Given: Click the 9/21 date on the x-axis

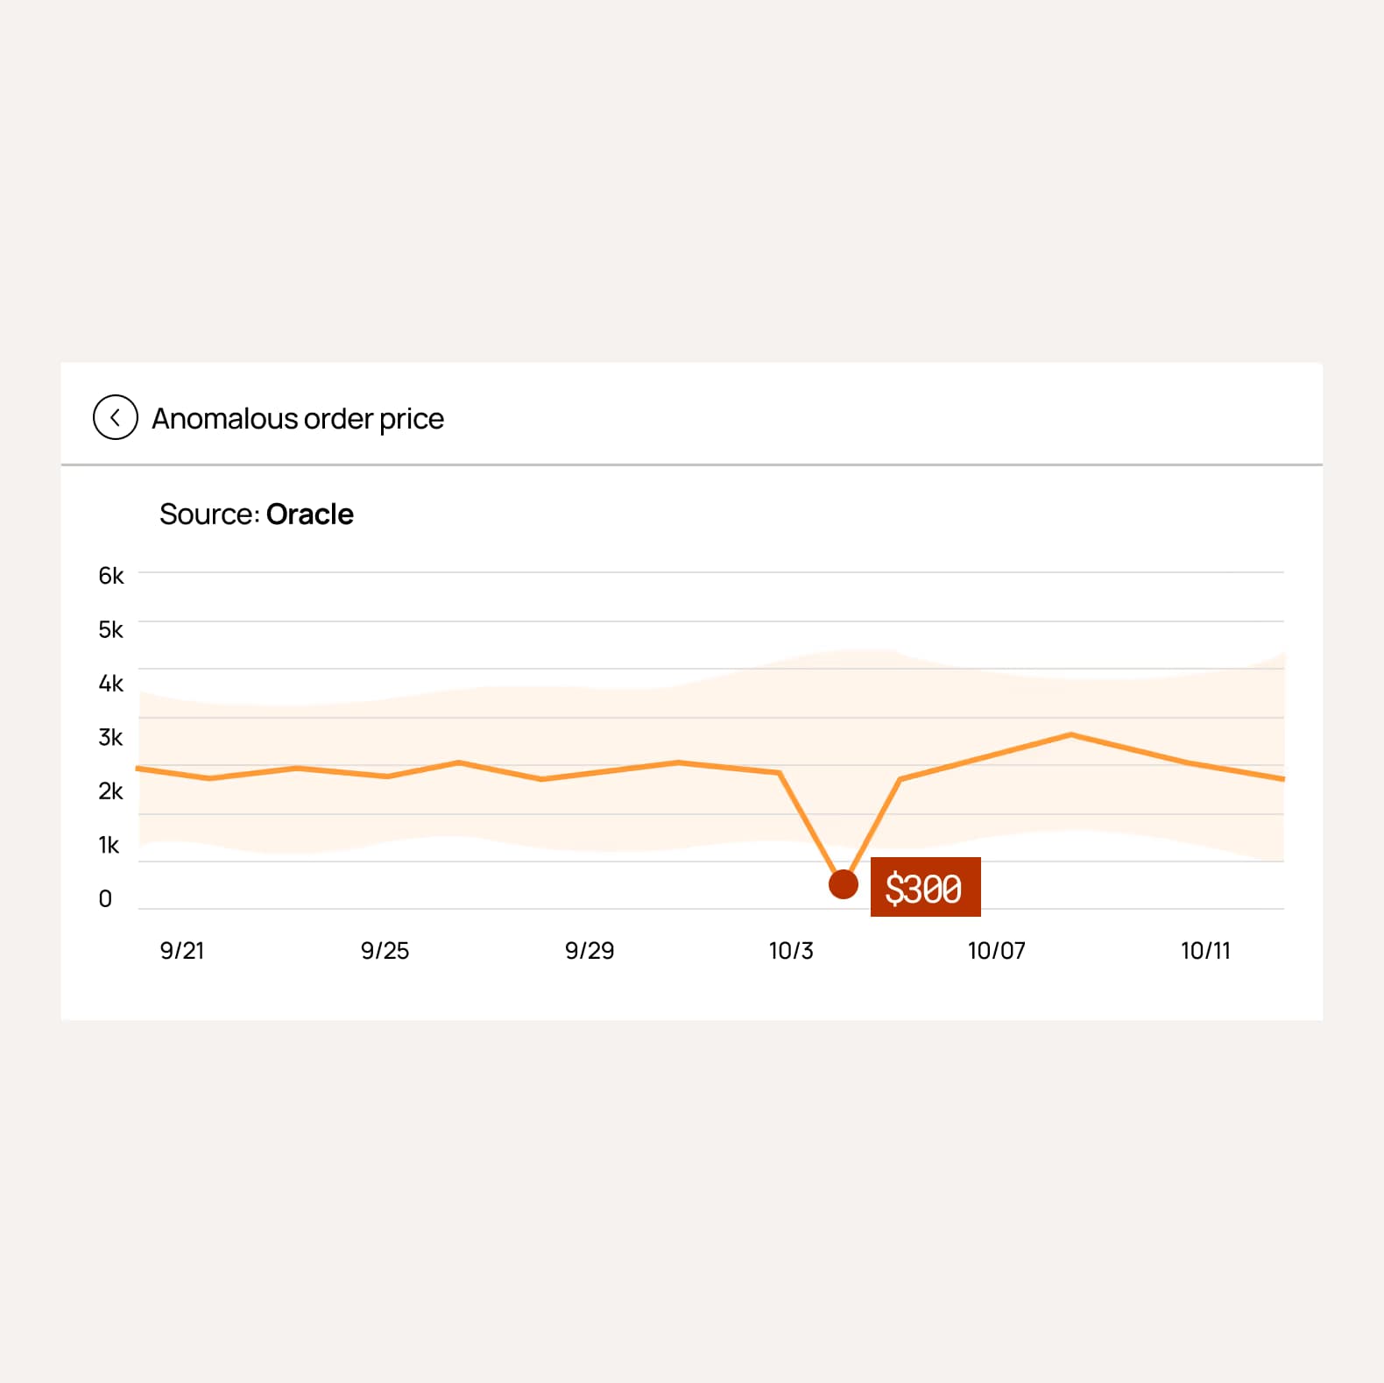Looking at the screenshot, I should pyautogui.click(x=181, y=950).
